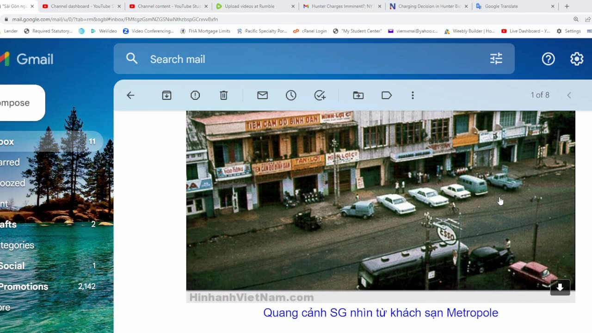This screenshot has height=333, width=592.
Task: Switch to Hunter Charges Imminent Gmail tab
Action: pos(342,6)
